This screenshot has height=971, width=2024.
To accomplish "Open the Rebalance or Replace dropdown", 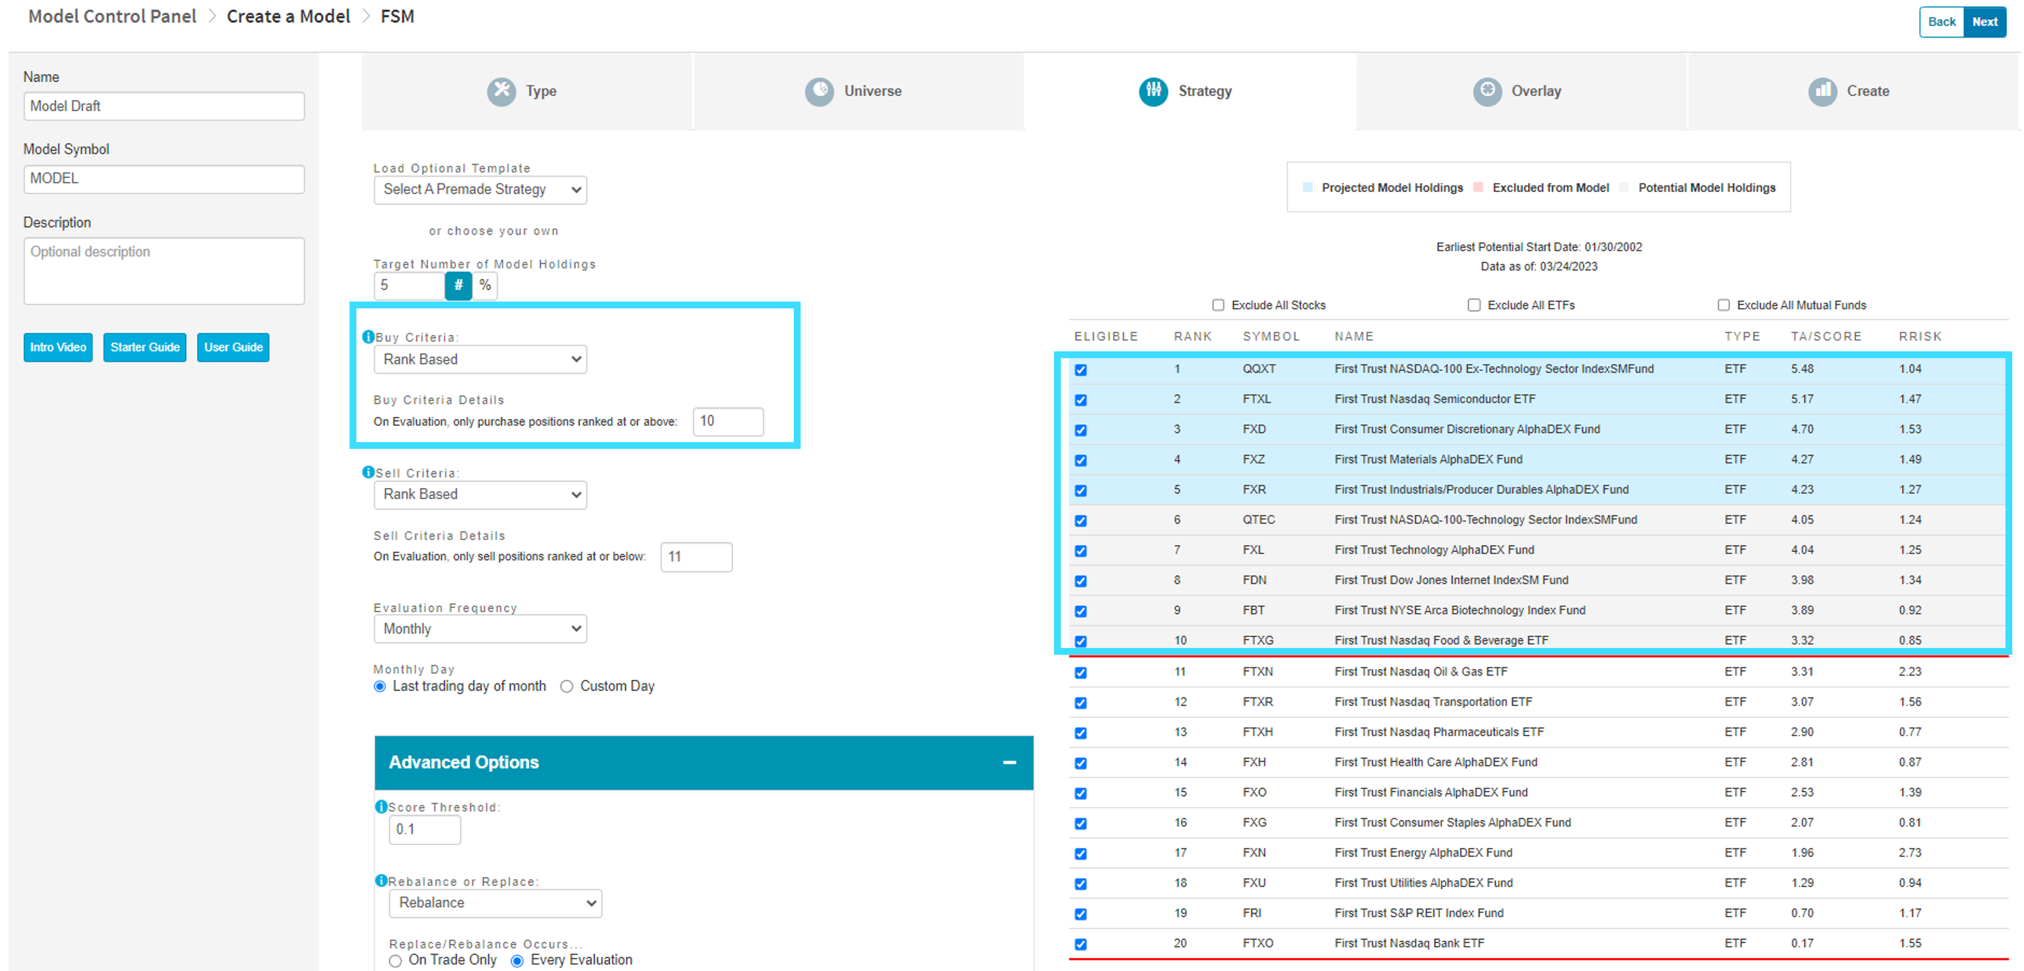I will (x=496, y=903).
